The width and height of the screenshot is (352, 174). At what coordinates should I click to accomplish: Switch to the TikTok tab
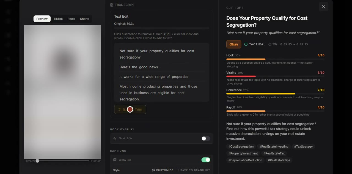point(58,19)
